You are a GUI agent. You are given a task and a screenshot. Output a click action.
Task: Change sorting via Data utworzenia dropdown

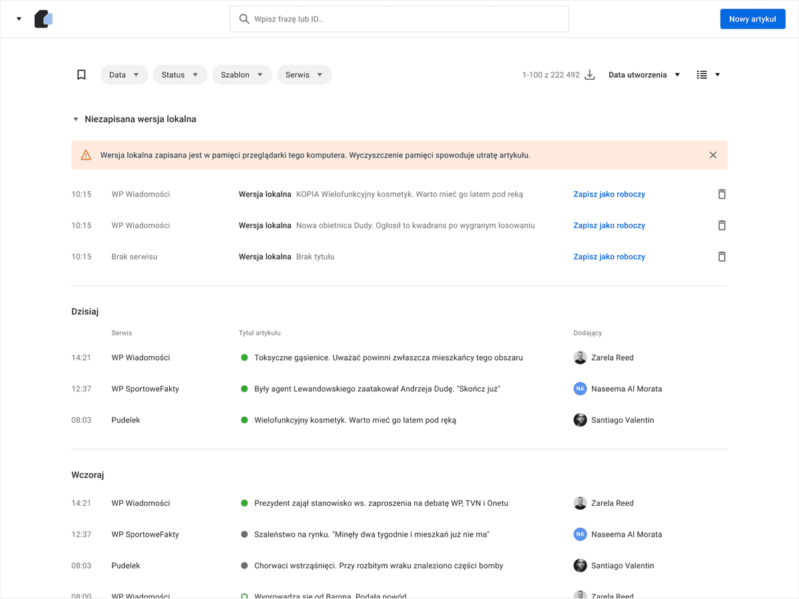coord(645,75)
